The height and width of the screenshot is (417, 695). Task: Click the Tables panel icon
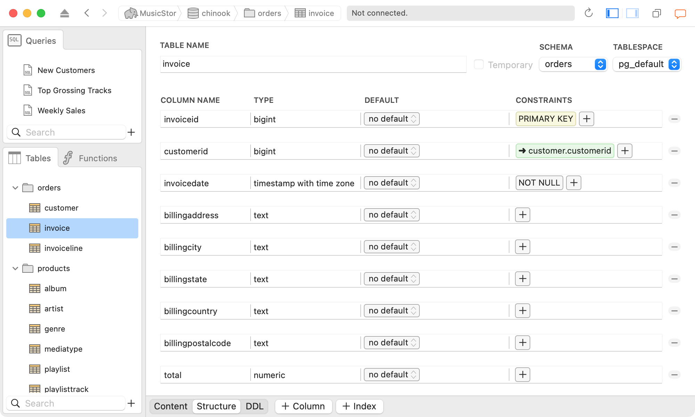coord(14,158)
